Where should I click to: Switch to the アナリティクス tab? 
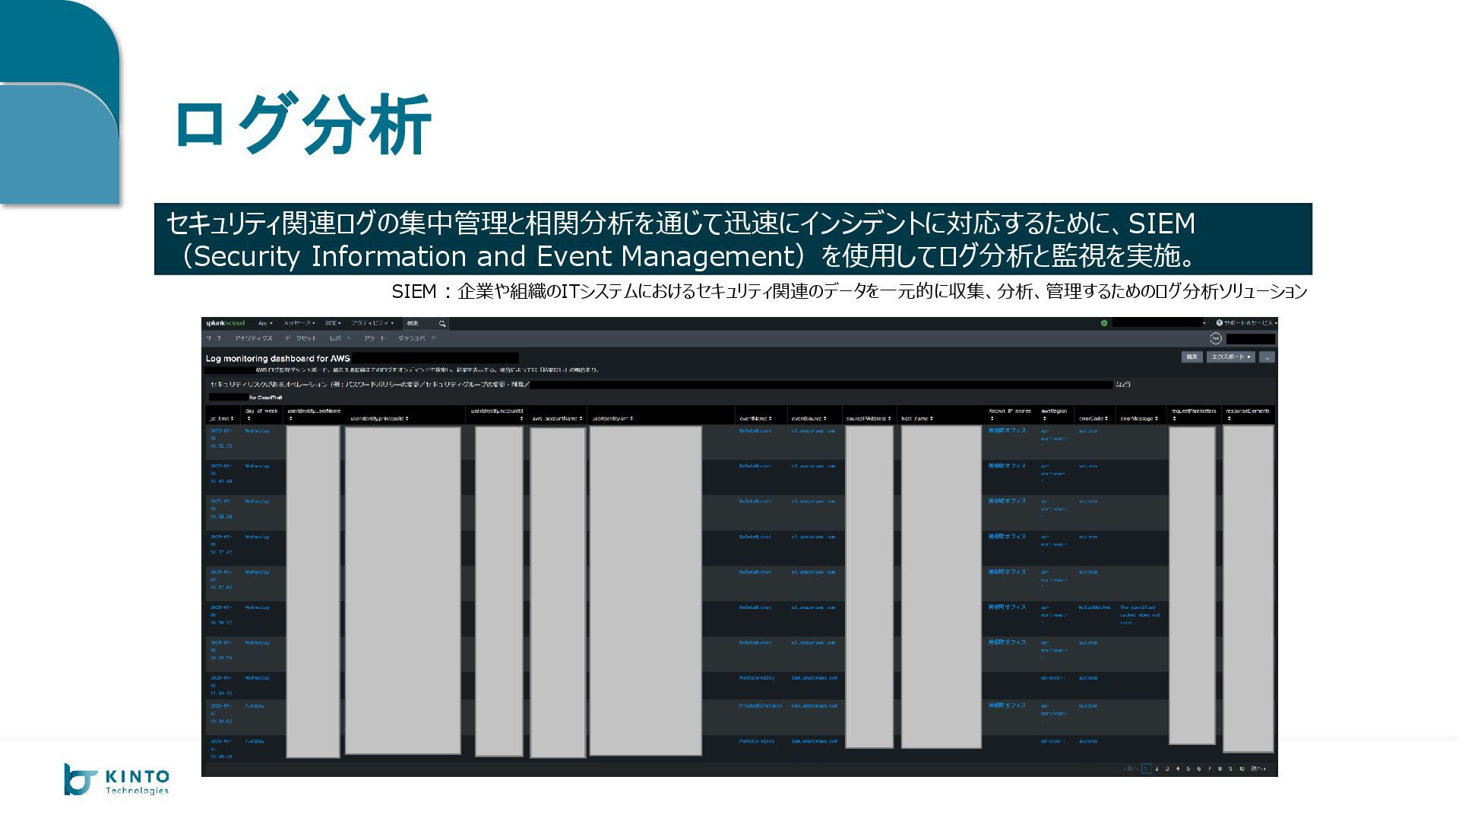(x=254, y=338)
